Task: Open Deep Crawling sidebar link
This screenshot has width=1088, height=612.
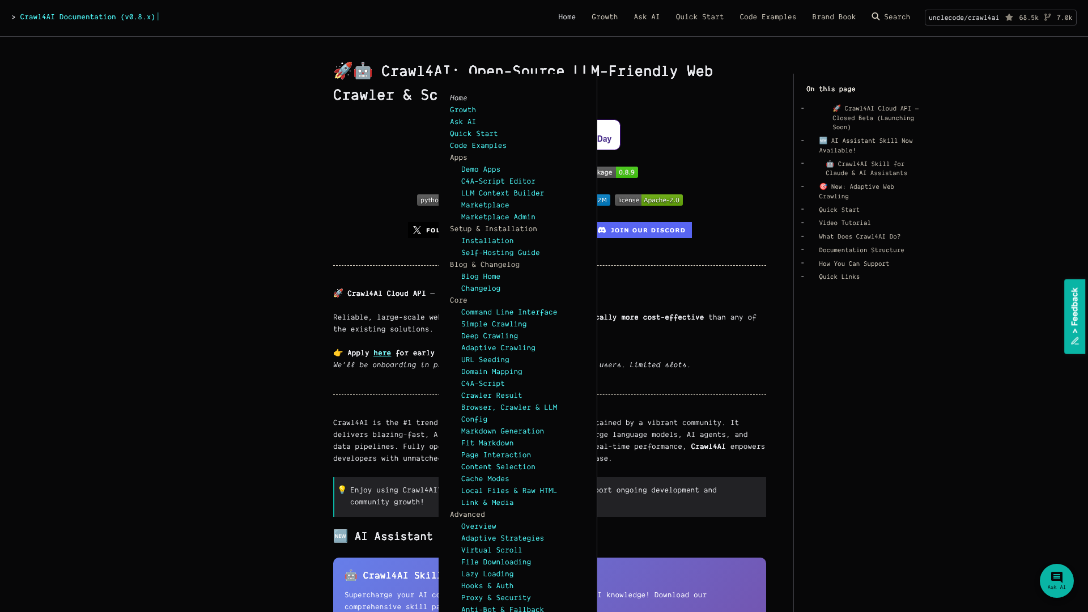Action: (x=490, y=336)
